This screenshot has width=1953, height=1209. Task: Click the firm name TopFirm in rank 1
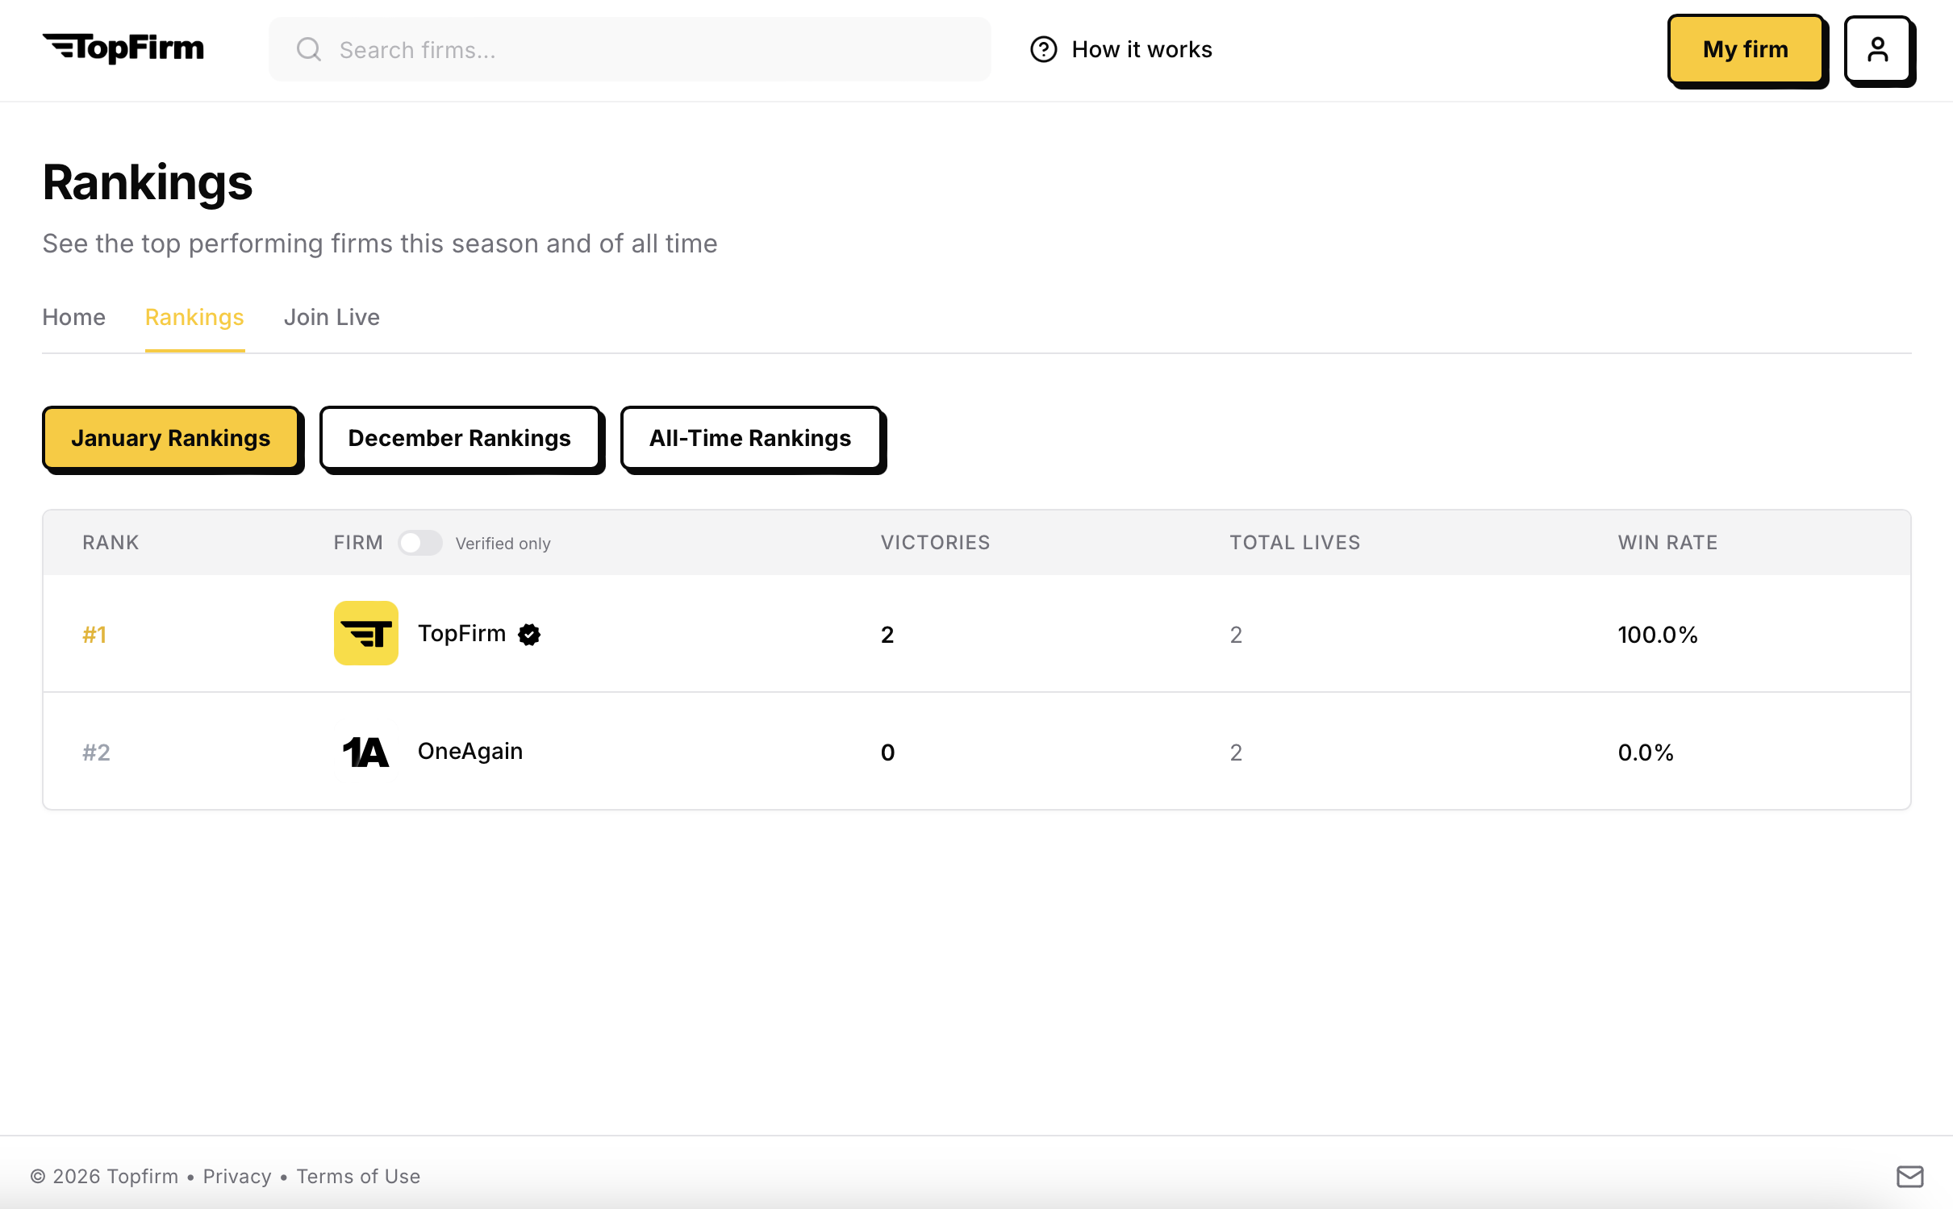(461, 634)
